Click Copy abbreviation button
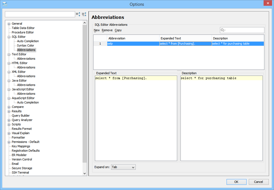The width and height of the screenshot is (274, 190). point(118,30)
